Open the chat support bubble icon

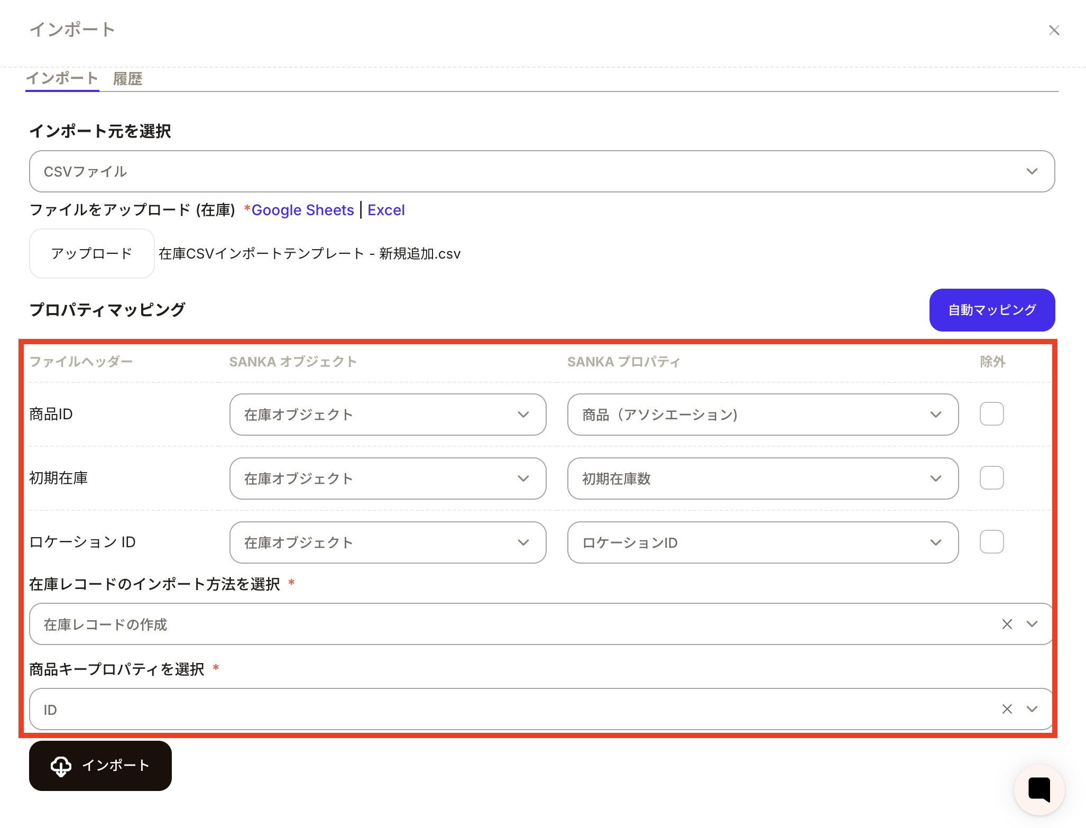click(x=1039, y=789)
